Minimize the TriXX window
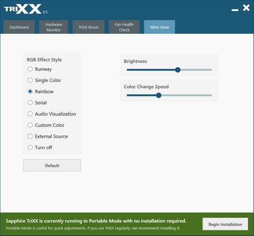The height and width of the screenshot is (236, 254). point(235,10)
